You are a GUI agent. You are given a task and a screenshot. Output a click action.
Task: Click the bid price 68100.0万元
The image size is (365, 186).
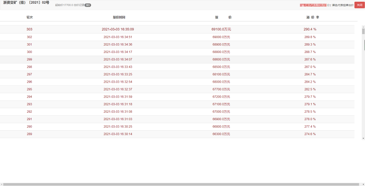(221, 74)
